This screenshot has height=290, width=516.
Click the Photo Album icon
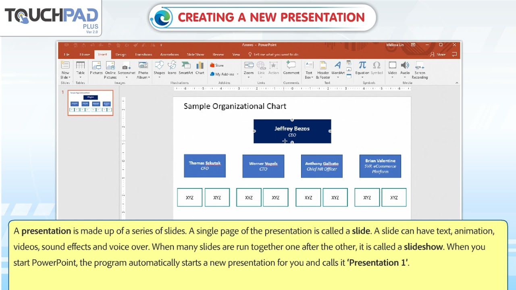pyautogui.click(x=143, y=65)
